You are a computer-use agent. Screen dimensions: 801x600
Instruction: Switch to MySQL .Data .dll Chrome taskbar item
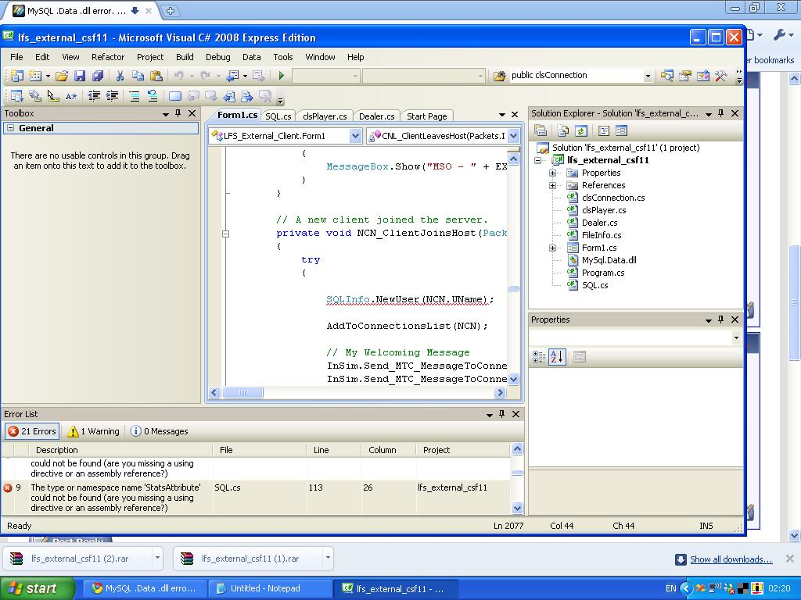coord(145,589)
